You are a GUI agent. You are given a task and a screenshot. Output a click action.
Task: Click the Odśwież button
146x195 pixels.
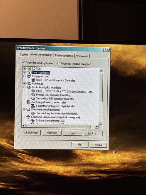pos(52,133)
